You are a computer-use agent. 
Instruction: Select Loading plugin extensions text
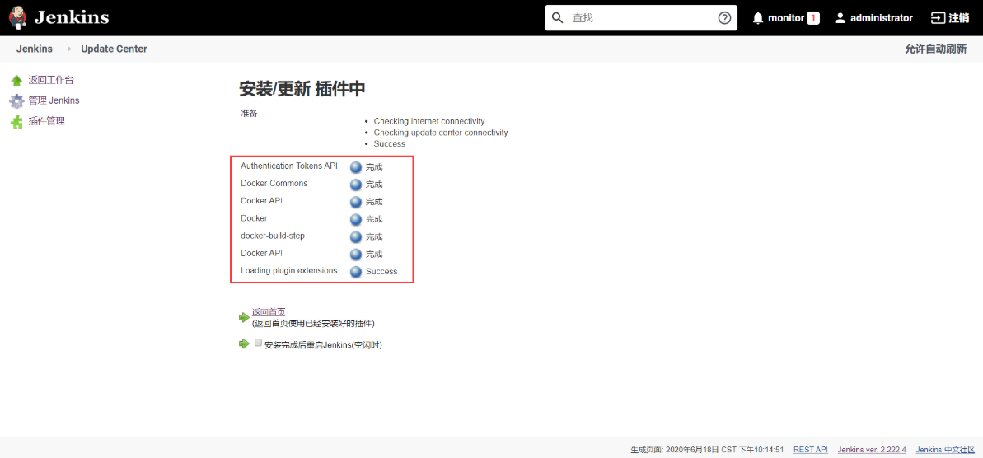click(289, 271)
